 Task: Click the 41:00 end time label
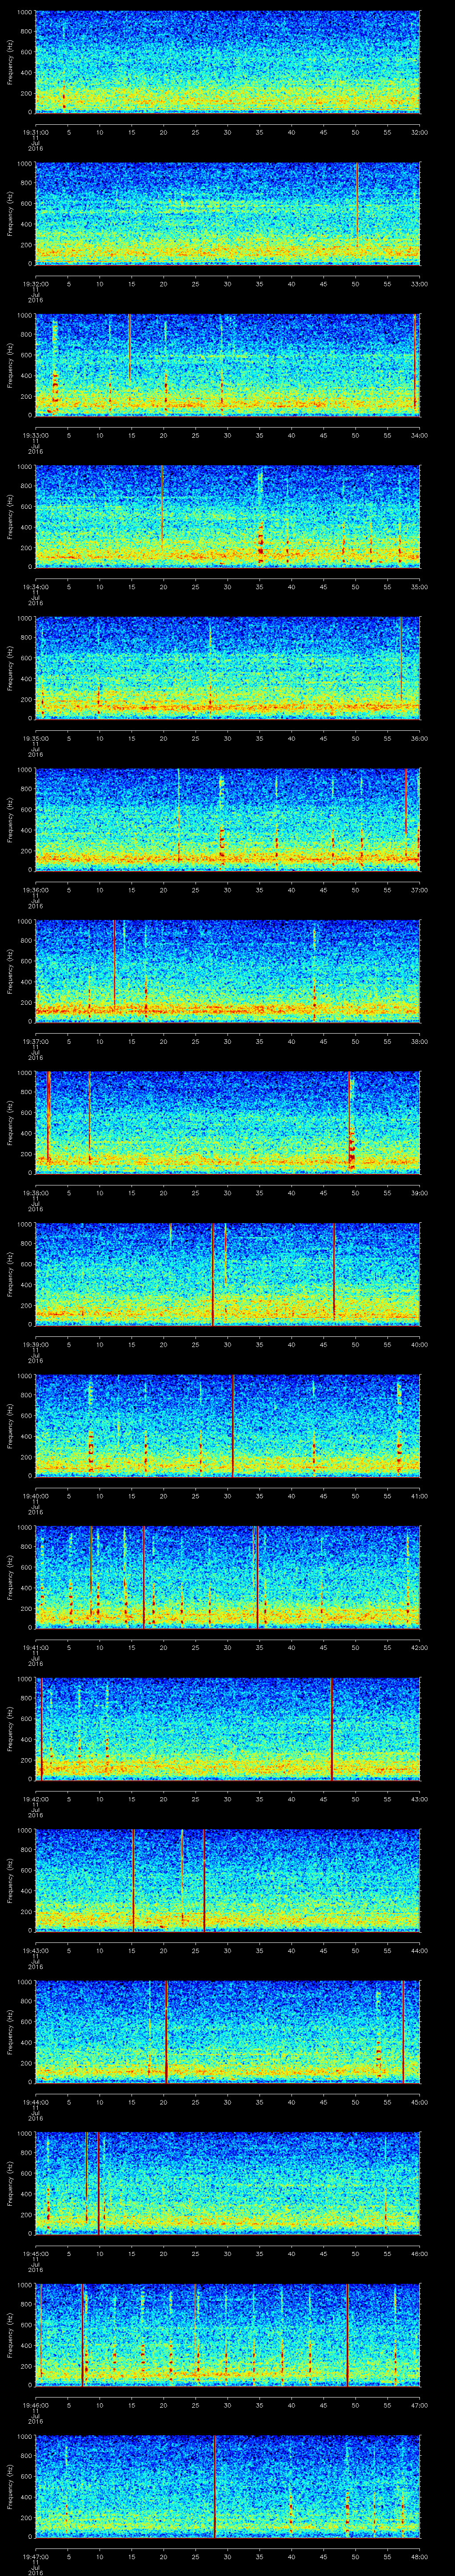point(419,1496)
